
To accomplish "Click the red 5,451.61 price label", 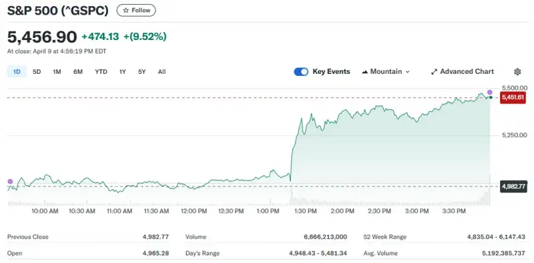I will [513, 97].
